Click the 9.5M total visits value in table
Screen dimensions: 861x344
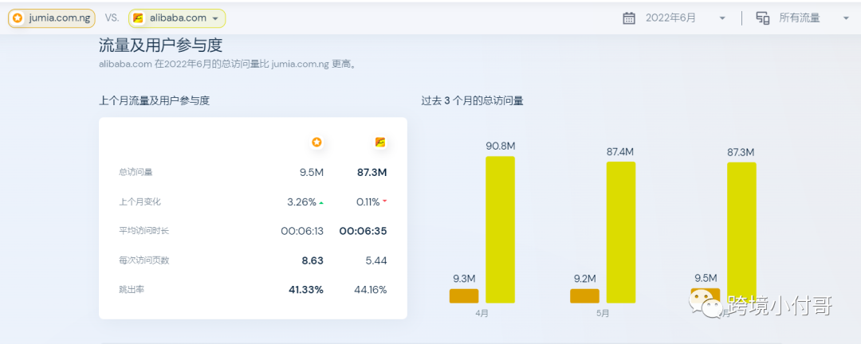click(312, 172)
